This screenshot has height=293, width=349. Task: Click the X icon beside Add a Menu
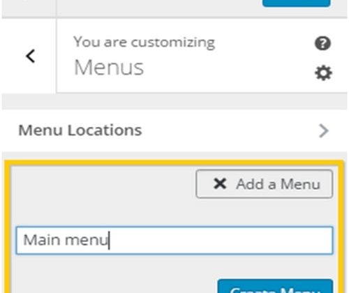220,183
